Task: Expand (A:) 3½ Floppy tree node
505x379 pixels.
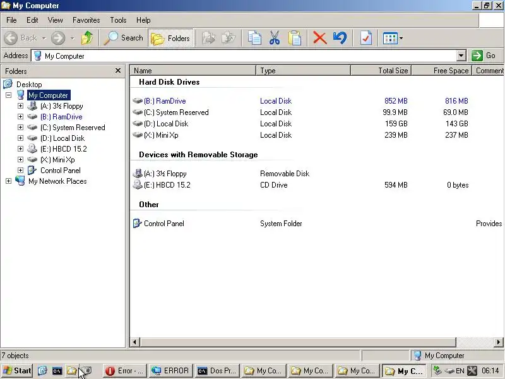Action: [x=20, y=105]
